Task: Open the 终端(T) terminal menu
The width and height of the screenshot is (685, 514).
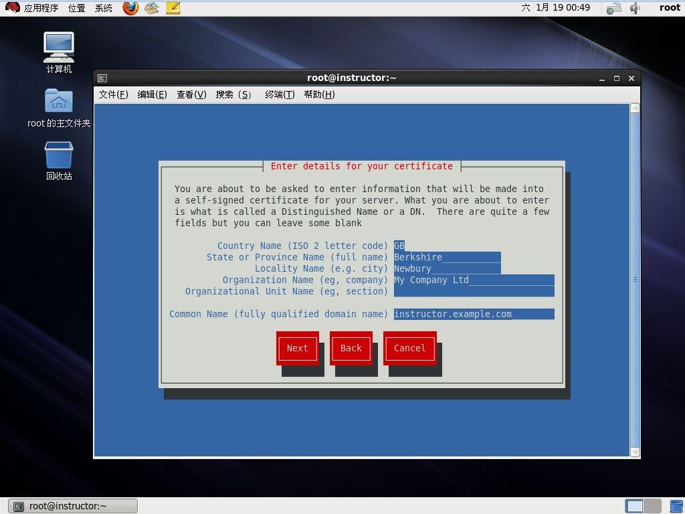Action: (280, 94)
